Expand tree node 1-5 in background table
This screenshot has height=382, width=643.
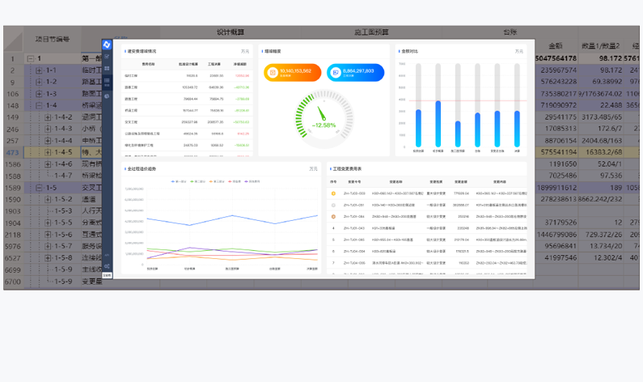(38, 188)
